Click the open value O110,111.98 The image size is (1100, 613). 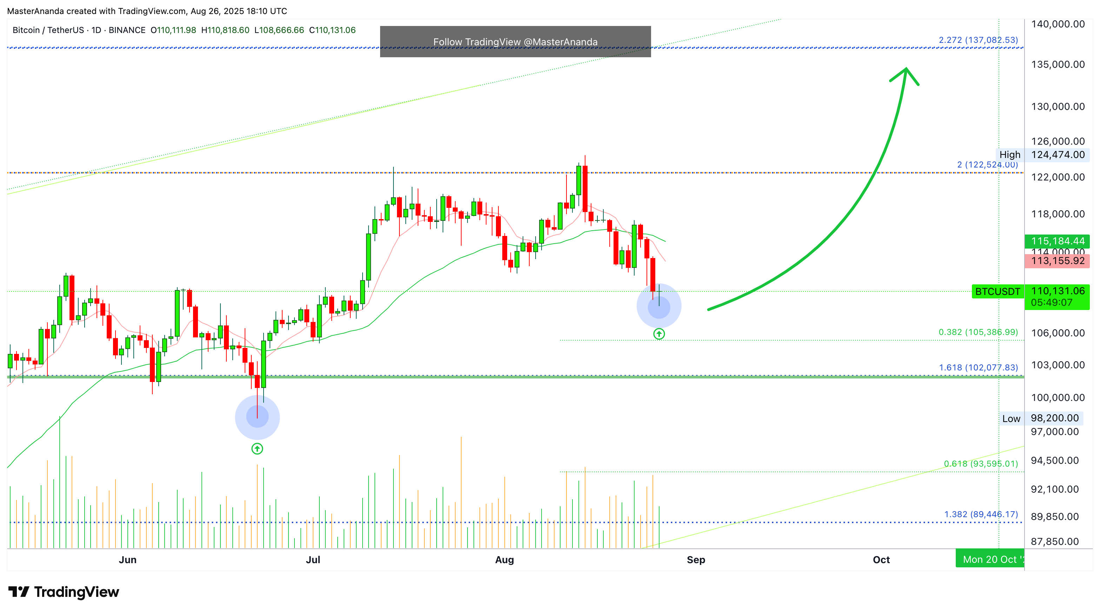[173, 30]
